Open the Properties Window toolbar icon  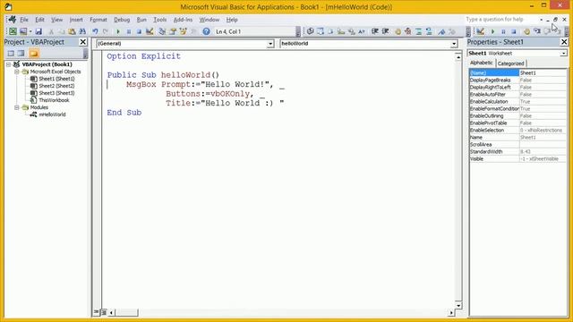(173, 31)
